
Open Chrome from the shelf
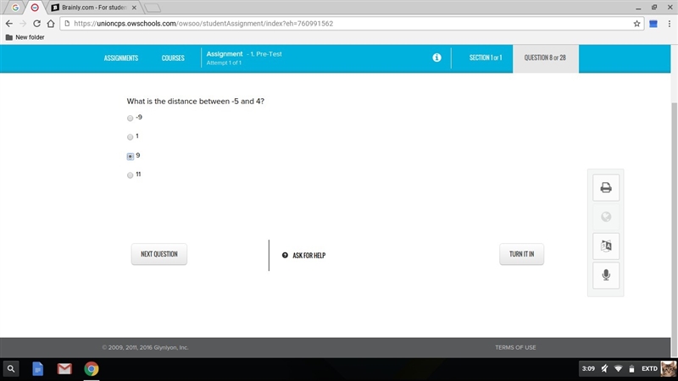click(x=92, y=369)
